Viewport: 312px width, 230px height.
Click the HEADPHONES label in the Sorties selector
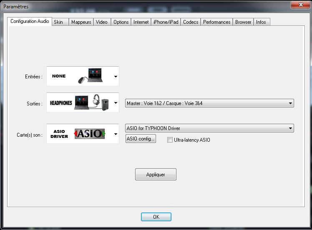(61, 103)
